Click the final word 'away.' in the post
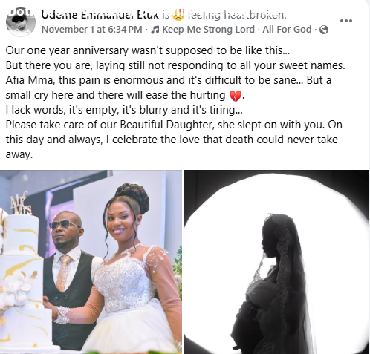The width and height of the screenshot is (370, 354). 19,154
